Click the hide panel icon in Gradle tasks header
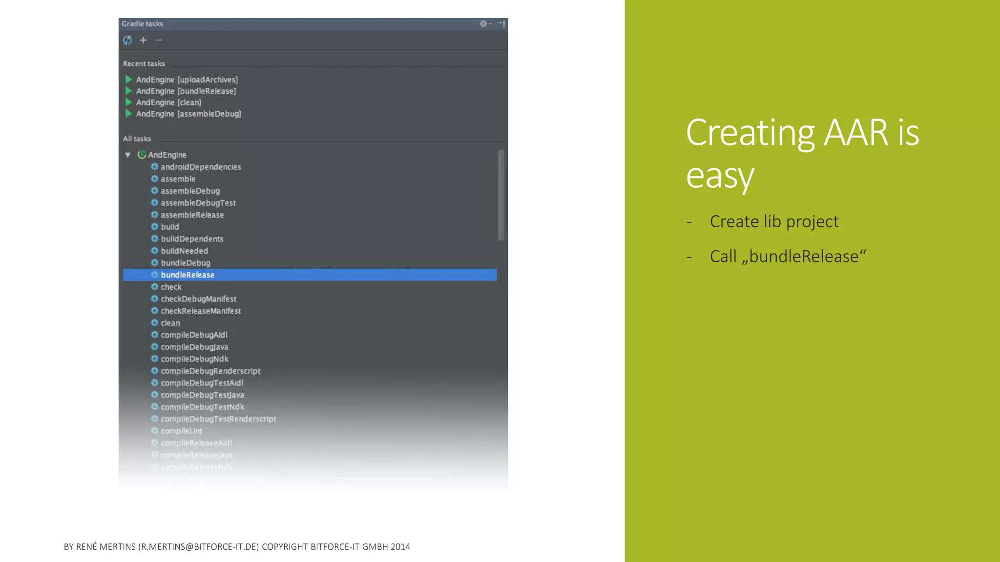This screenshot has width=1000, height=562. tap(501, 23)
